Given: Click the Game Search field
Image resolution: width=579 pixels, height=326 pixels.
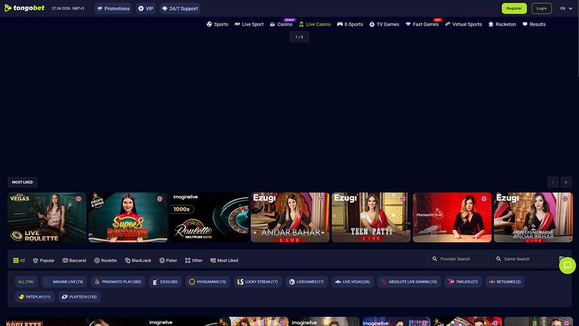Looking at the screenshot, I should [x=522, y=259].
